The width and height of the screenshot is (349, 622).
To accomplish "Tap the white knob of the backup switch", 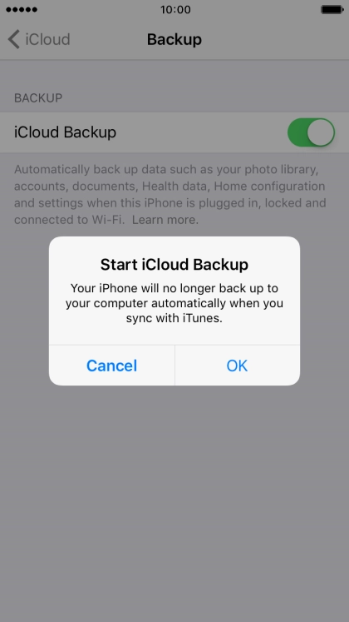I will pos(321,132).
